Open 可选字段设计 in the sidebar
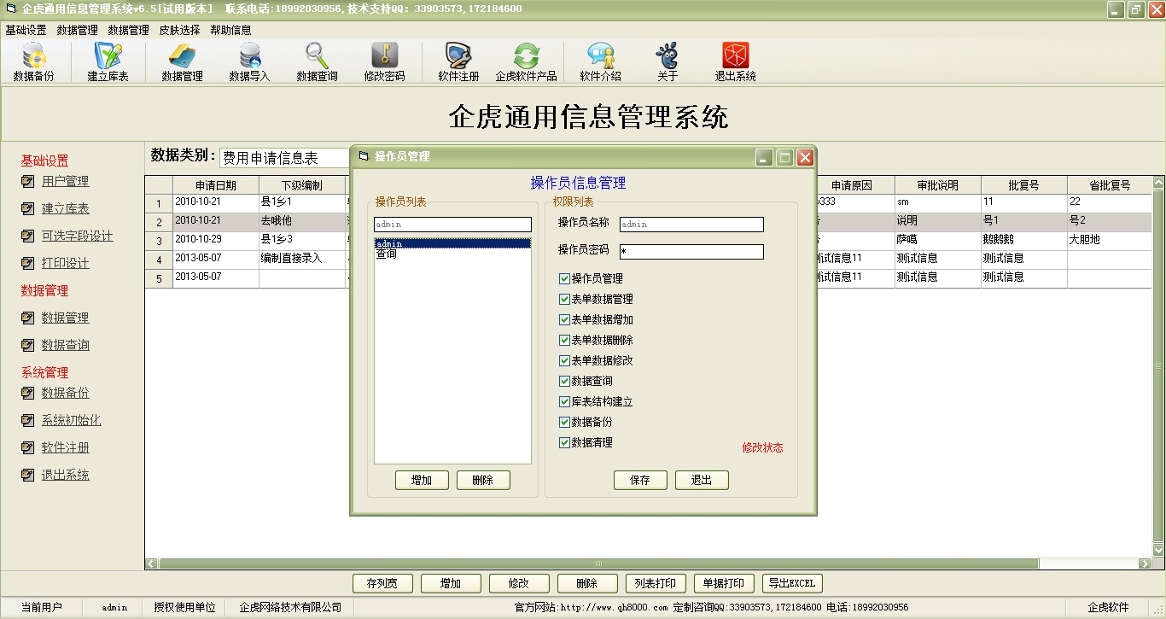The image size is (1166, 619). coord(77,237)
